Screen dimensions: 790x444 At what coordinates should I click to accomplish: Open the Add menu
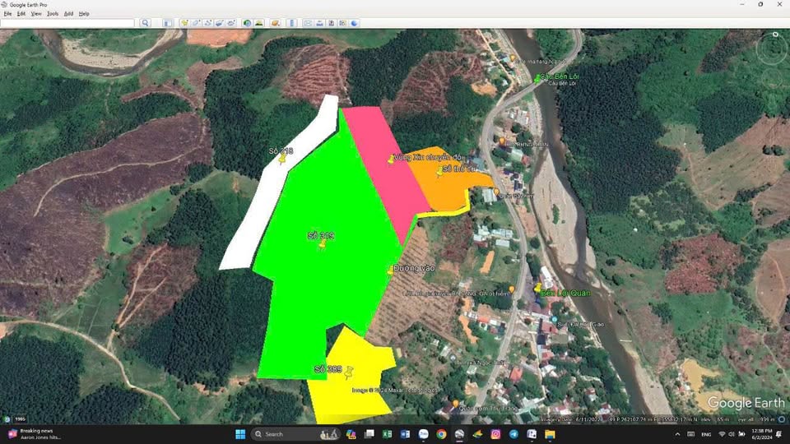(x=68, y=14)
